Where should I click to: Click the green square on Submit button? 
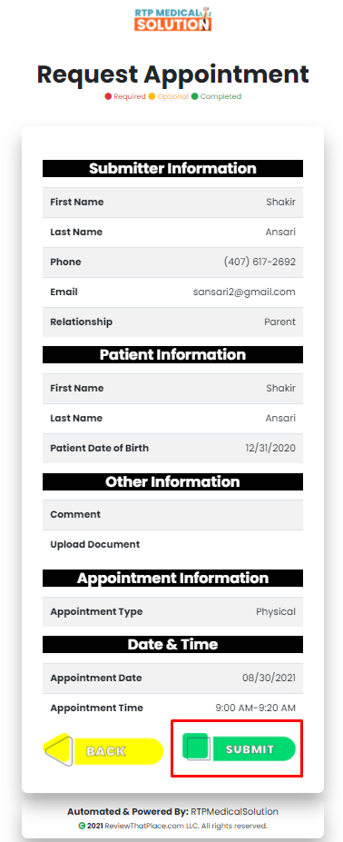point(197,747)
